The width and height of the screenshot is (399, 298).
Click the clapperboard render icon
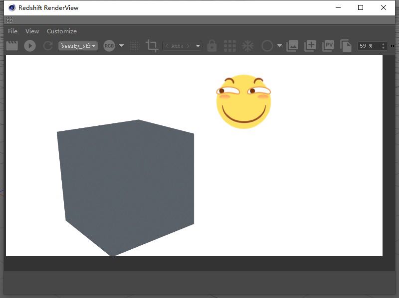[12, 46]
